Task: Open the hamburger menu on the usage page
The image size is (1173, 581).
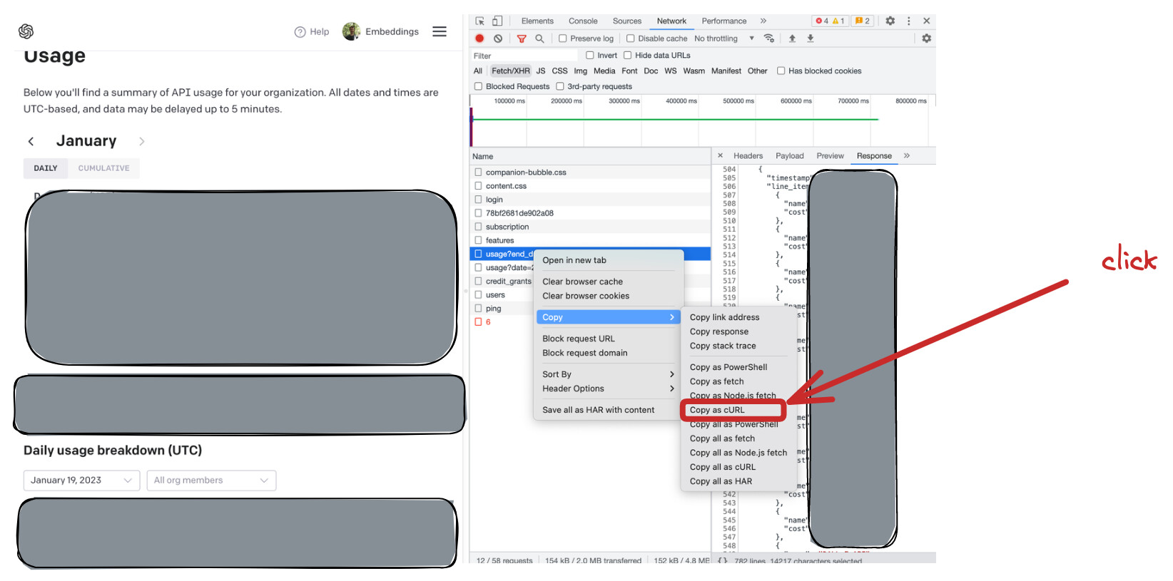Action: 440,31
